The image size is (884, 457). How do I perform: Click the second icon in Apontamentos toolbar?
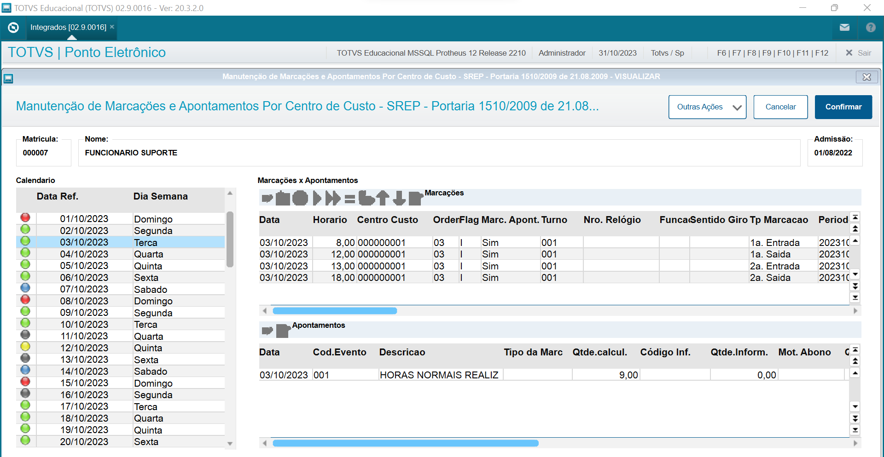pyautogui.click(x=283, y=331)
